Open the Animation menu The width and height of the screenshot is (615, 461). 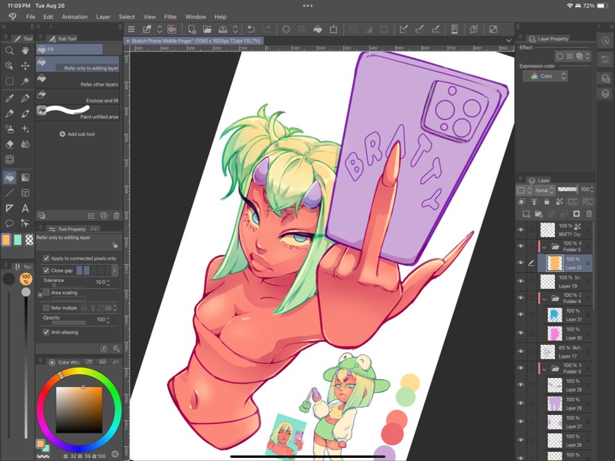(74, 17)
